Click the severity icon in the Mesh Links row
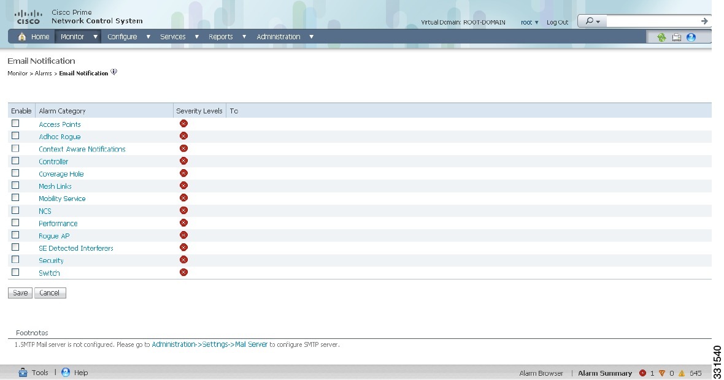 [x=184, y=185]
